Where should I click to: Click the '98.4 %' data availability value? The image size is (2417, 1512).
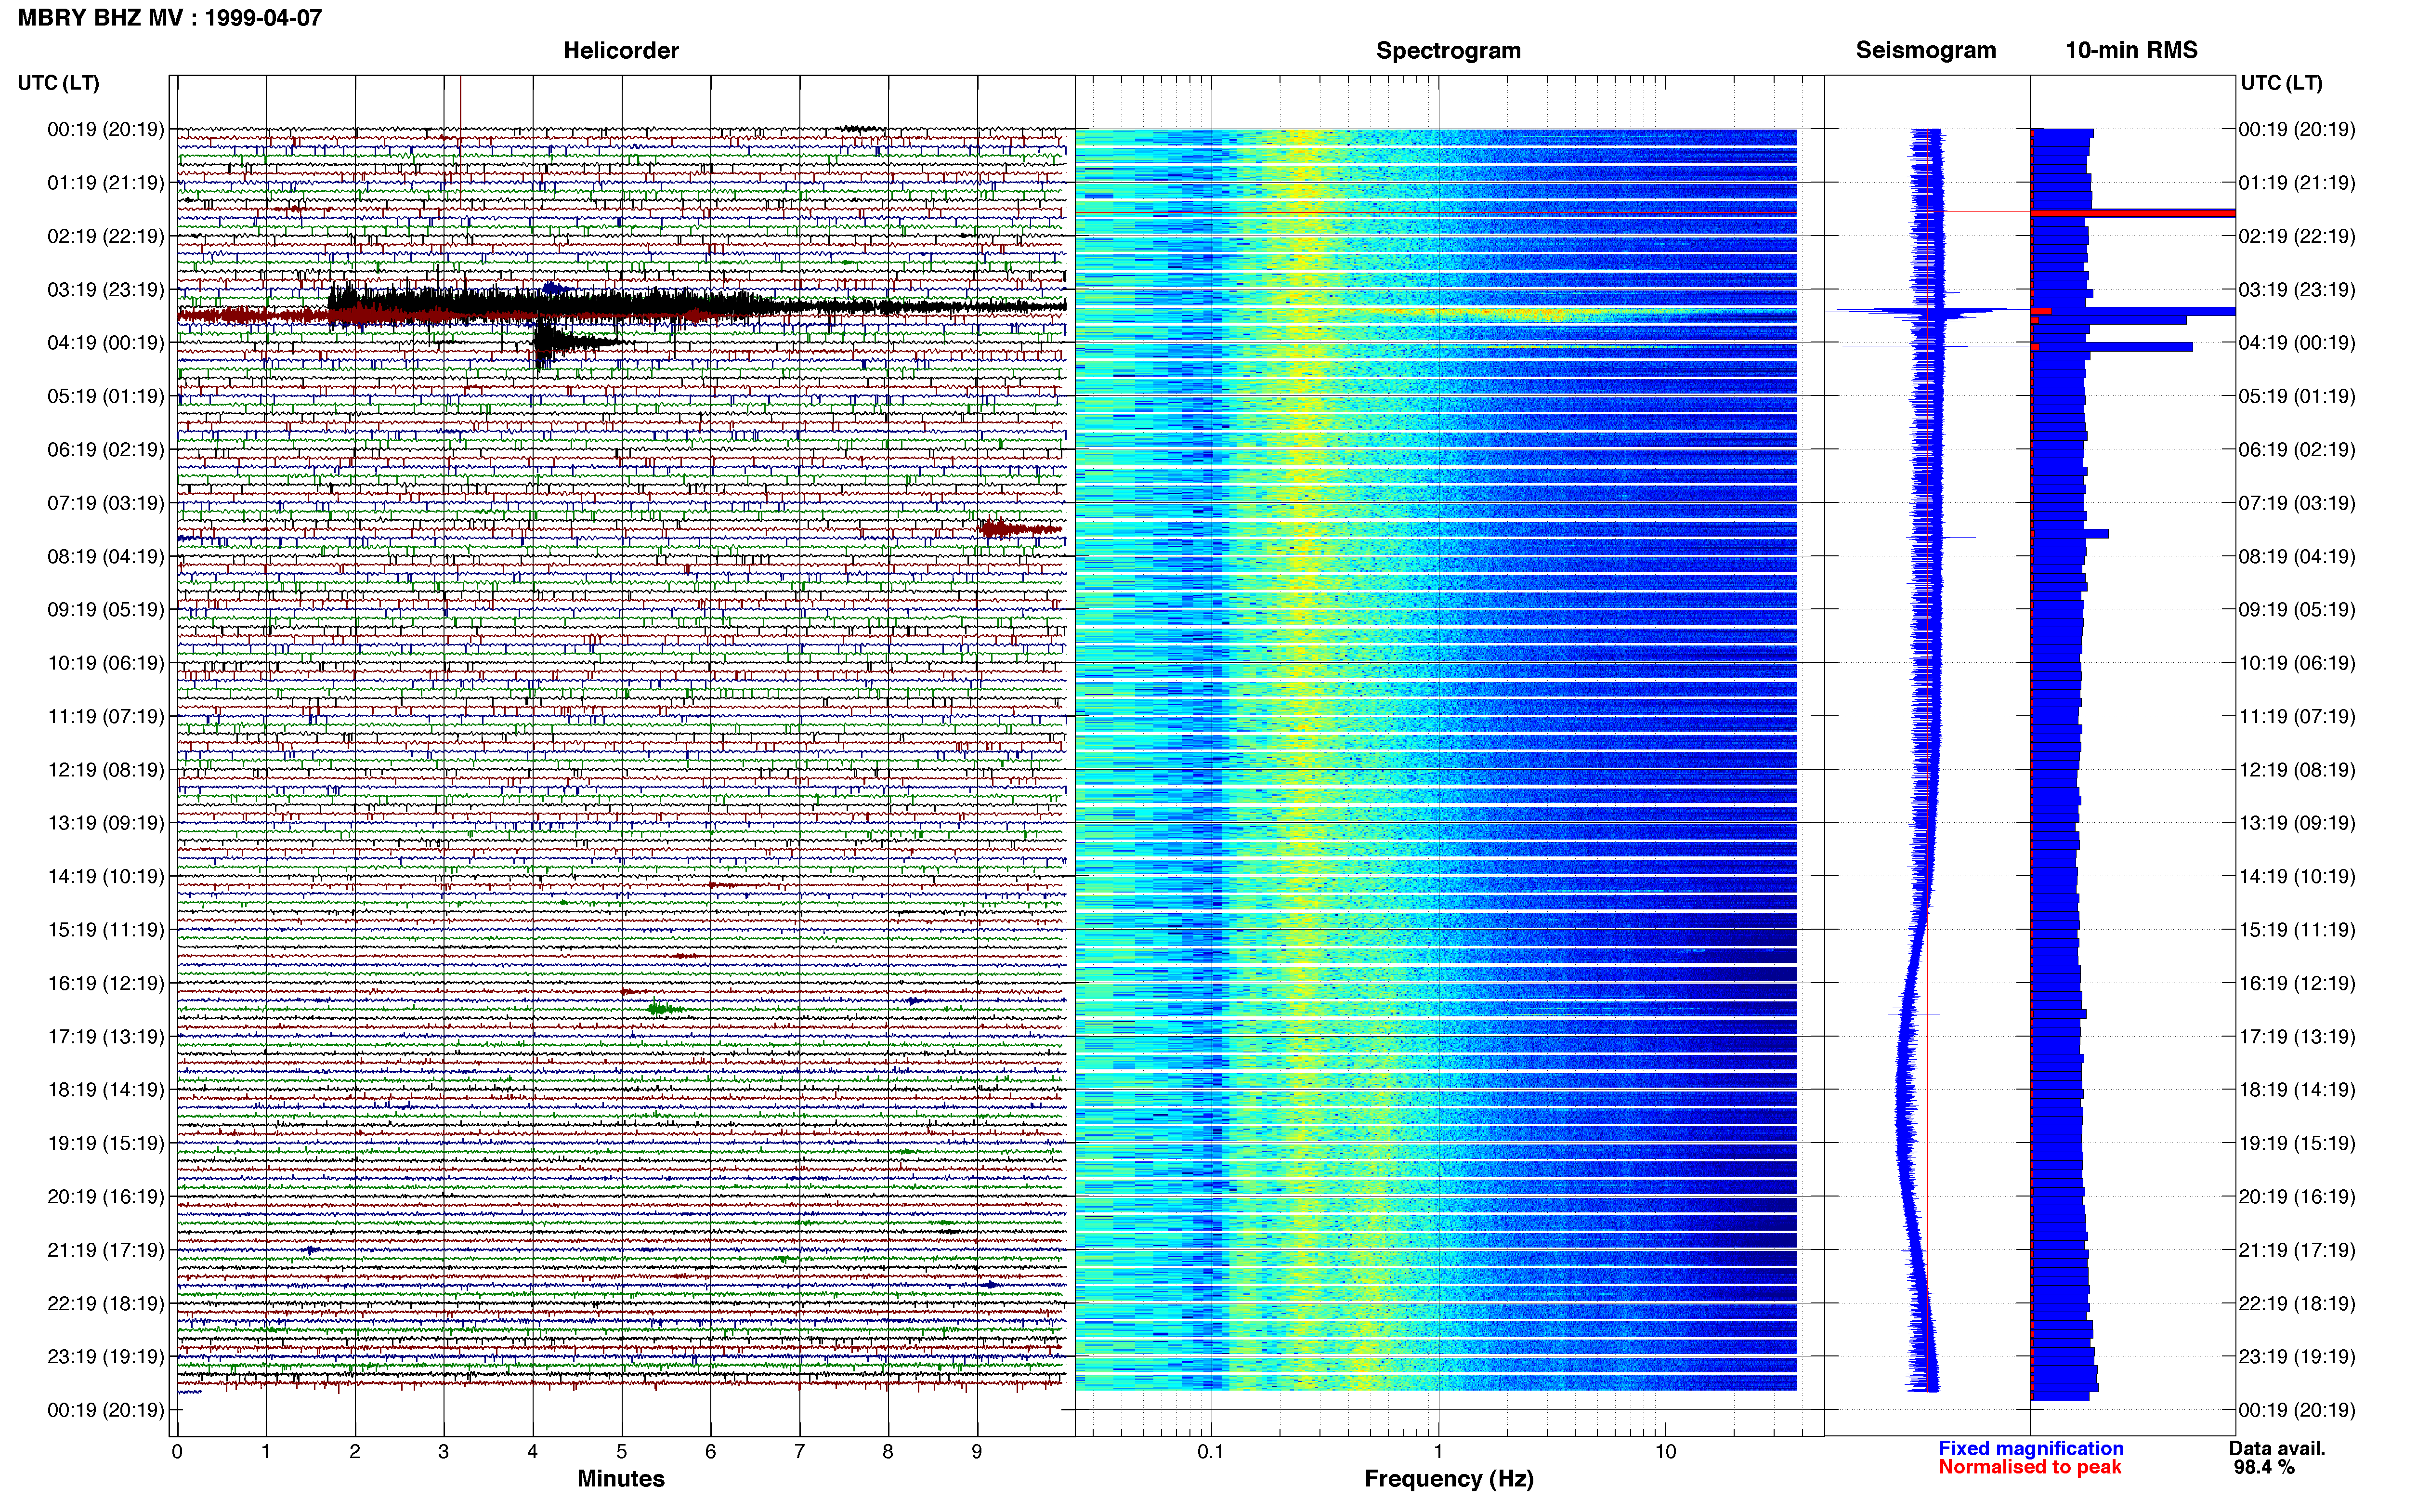[x=2264, y=1467]
